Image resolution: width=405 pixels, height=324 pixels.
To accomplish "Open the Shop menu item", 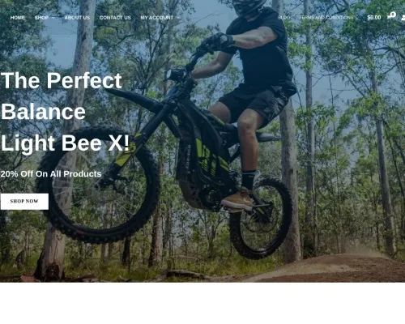I will [x=41, y=18].
